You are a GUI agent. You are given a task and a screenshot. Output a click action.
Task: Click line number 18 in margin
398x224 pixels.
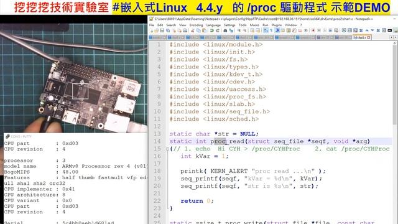pyautogui.click(x=157, y=171)
